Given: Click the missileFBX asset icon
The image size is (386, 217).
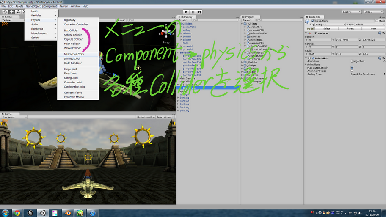Looking at the screenshot, I should [x=248, y=40].
